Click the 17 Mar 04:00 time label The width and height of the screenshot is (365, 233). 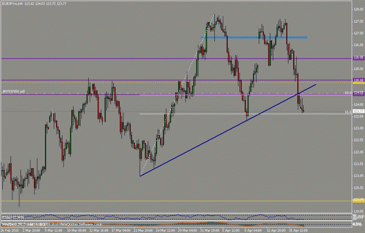tap(121, 231)
